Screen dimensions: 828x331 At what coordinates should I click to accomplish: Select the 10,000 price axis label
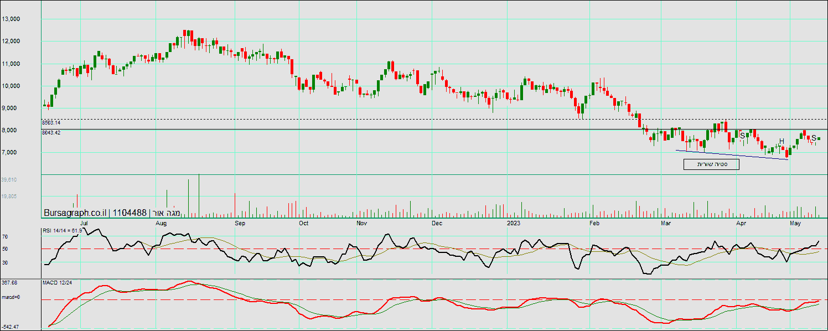pyautogui.click(x=11, y=86)
